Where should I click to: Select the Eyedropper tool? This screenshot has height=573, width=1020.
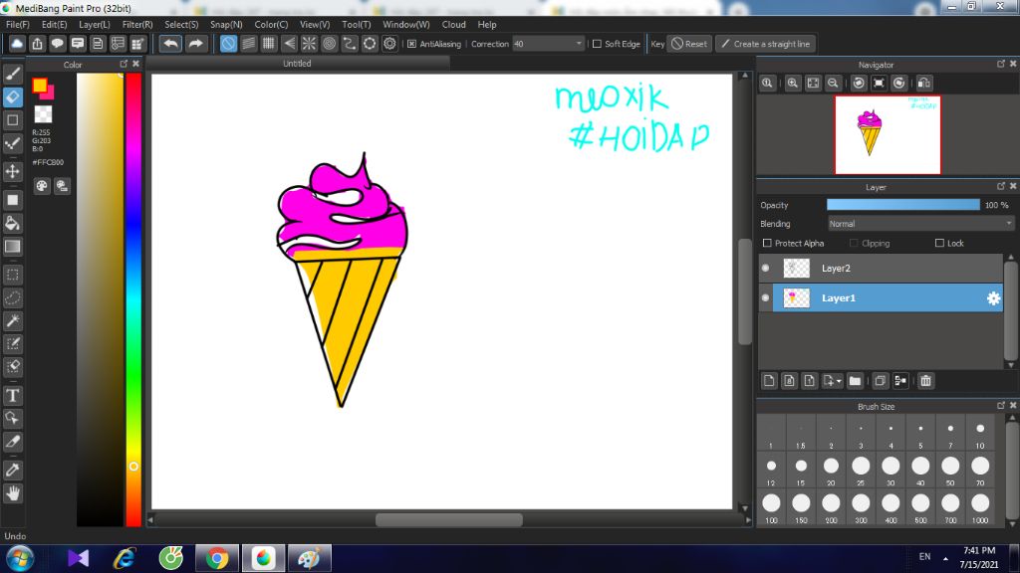click(x=12, y=471)
